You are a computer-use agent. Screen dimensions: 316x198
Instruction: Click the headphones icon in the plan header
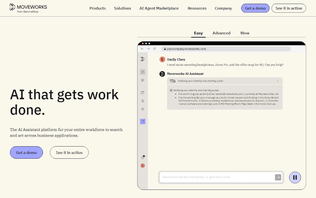pos(173,81)
